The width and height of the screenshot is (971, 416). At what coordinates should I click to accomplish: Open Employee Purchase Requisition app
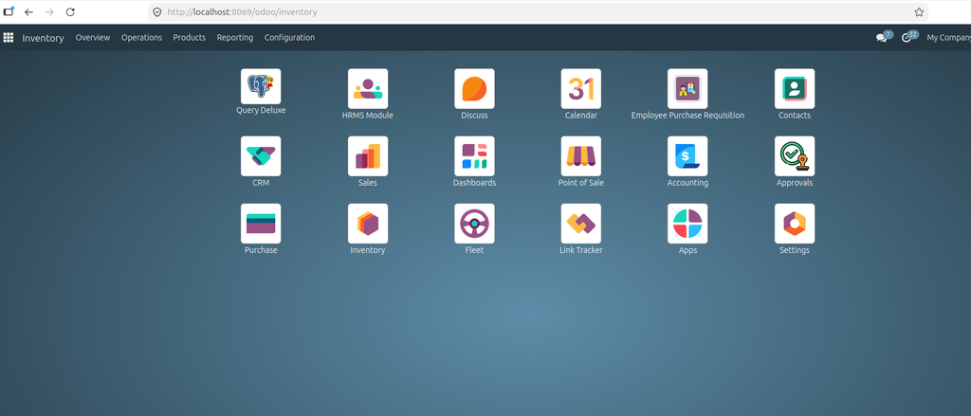pyautogui.click(x=687, y=88)
